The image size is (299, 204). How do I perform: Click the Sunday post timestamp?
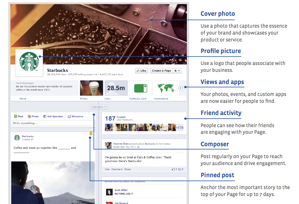[x=26, y=139]
